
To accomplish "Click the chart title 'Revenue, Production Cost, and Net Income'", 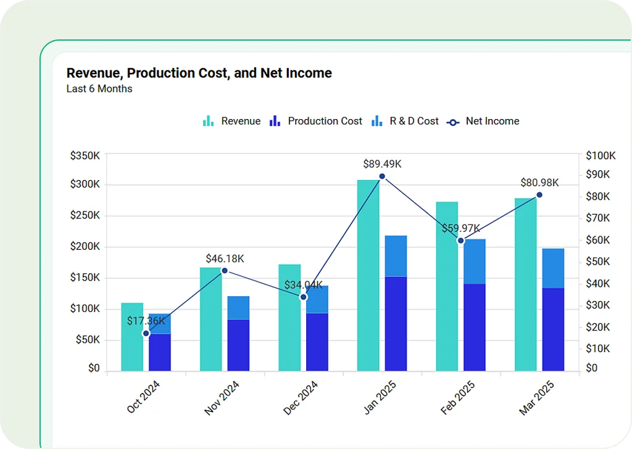I will (x=199, y=73).
